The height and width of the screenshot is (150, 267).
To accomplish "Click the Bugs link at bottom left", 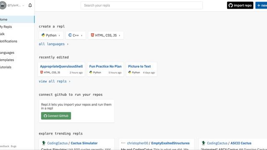I will click(13, 146).
